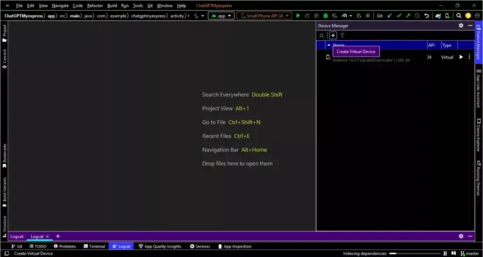Viewport: 483px width, 257px height.
Task: Click the Git Commit checkmark icon
Action: pos(399,16)
